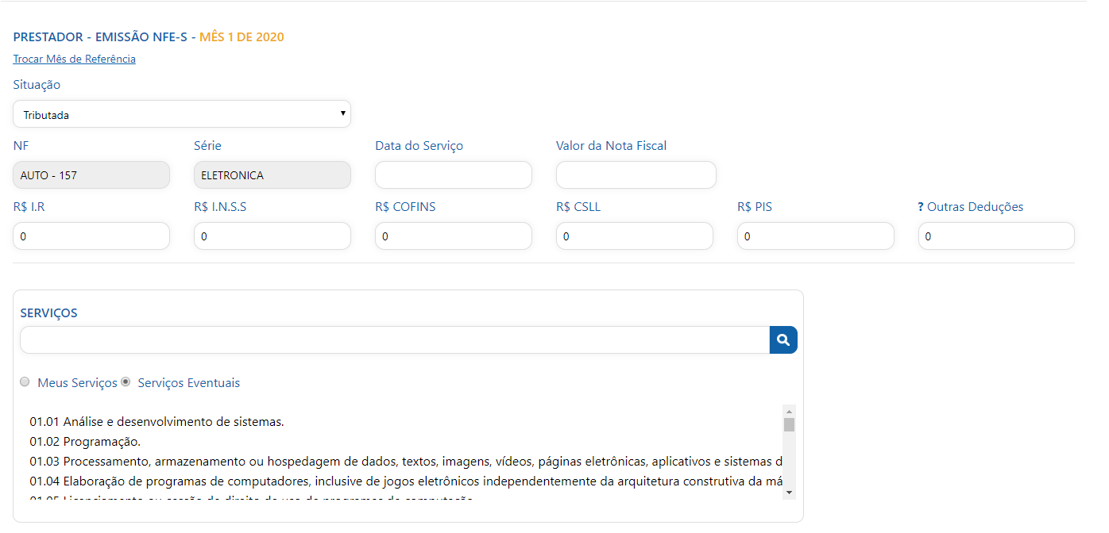
Task: Select the Serviços Eventuais radio button
Action: pyautogui.click(x=126, y=382)
